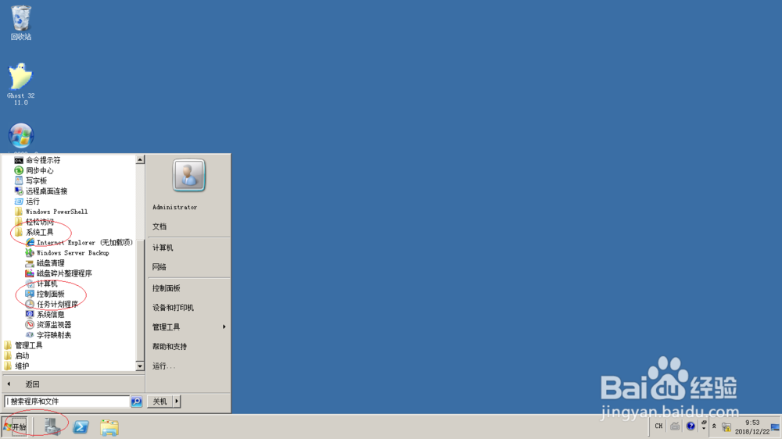The image size is (782, 439).
Task: Open 网络 in the right pane
Action: 160,267
